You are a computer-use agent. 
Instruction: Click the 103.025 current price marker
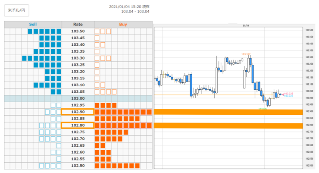click(x=288, y=94)
